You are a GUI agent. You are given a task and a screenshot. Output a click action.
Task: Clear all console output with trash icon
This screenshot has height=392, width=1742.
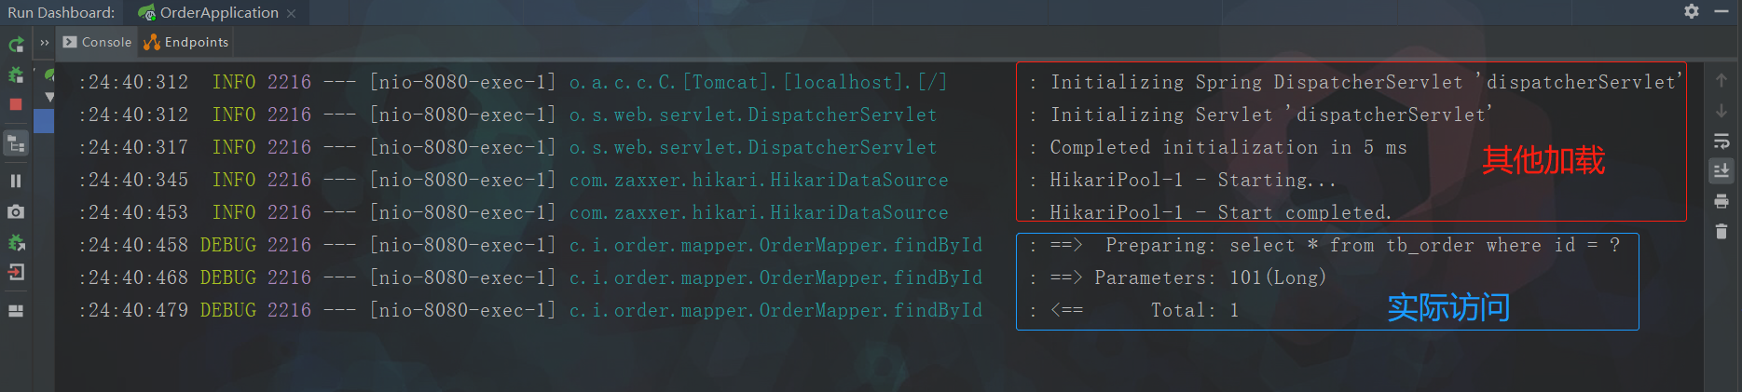[1721, 231]
